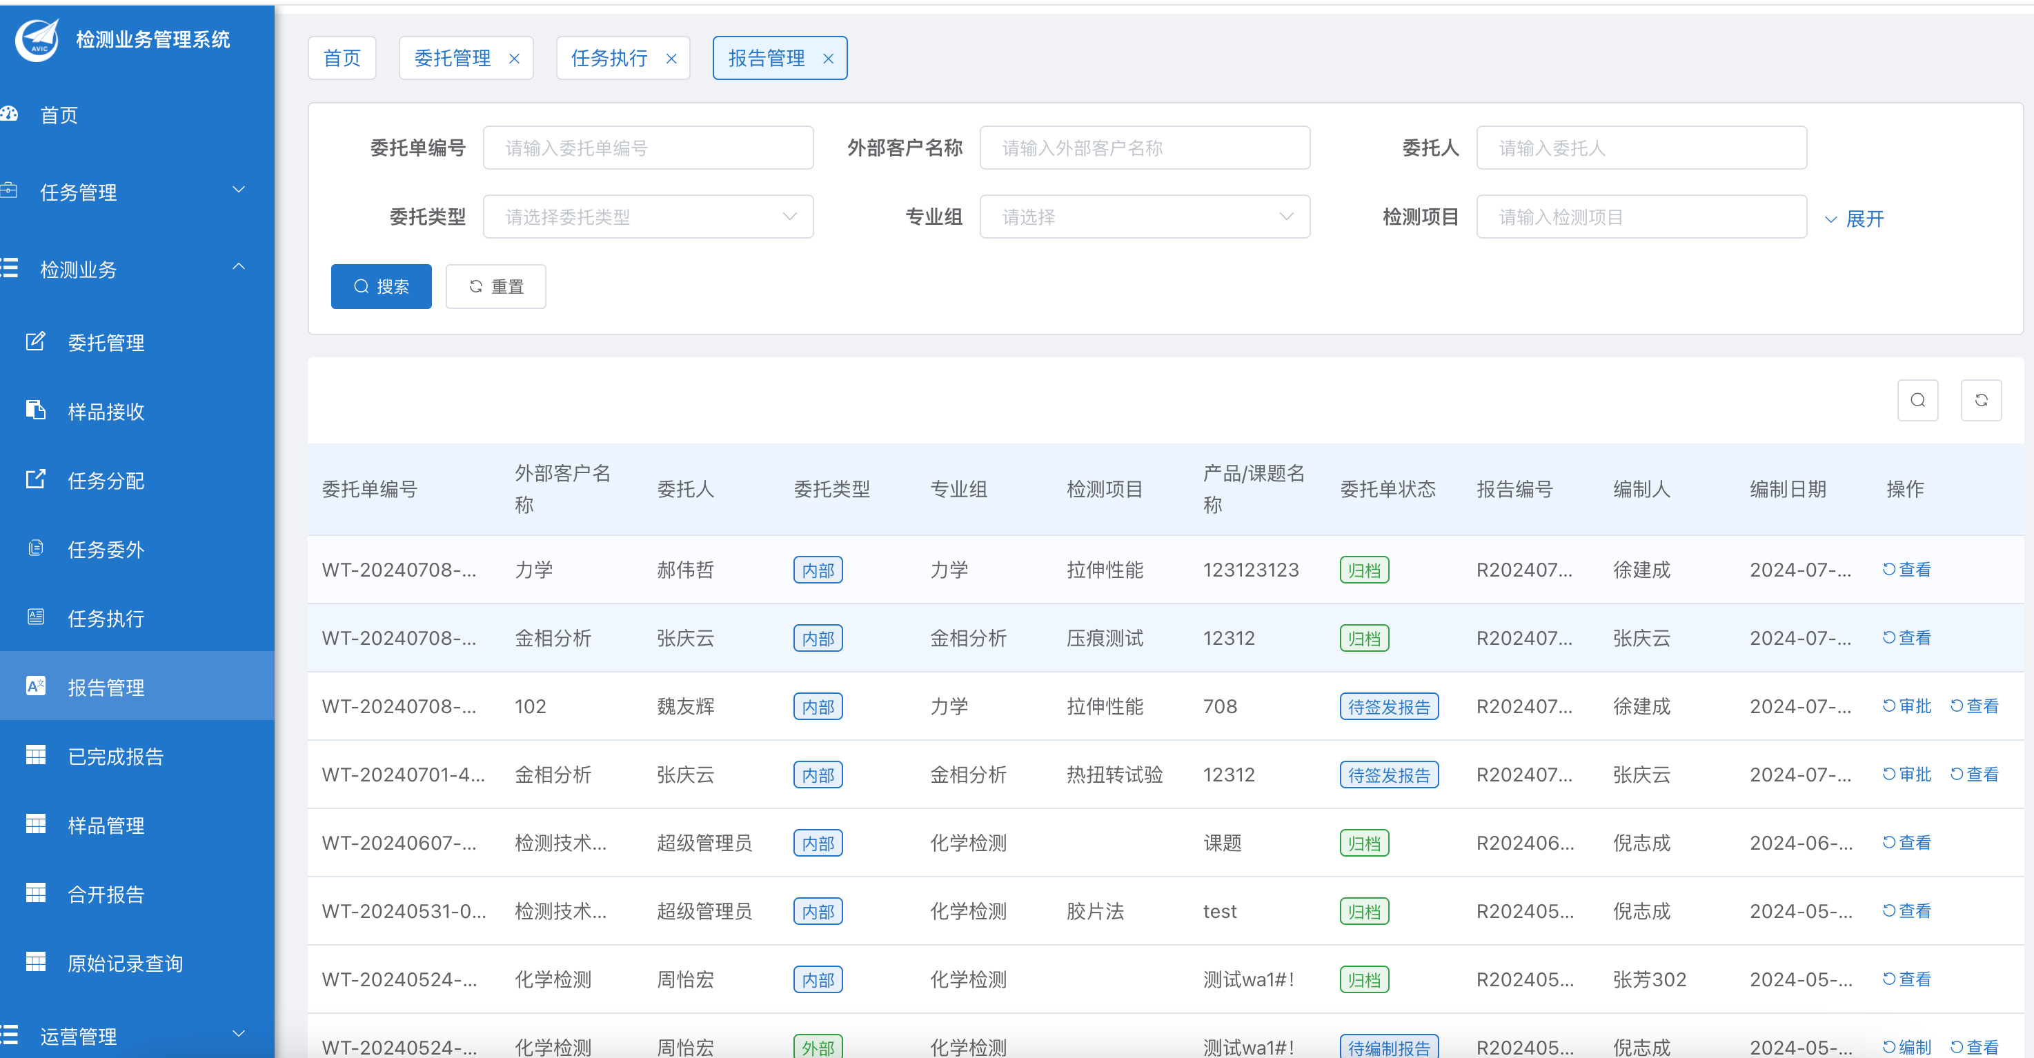Click 123123123 product name cell
Screen dimensions: 2034x1058
pos(1251,570)
